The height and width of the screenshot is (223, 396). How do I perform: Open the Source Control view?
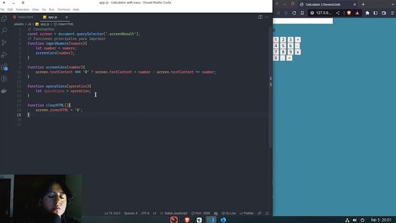point(4,43)
